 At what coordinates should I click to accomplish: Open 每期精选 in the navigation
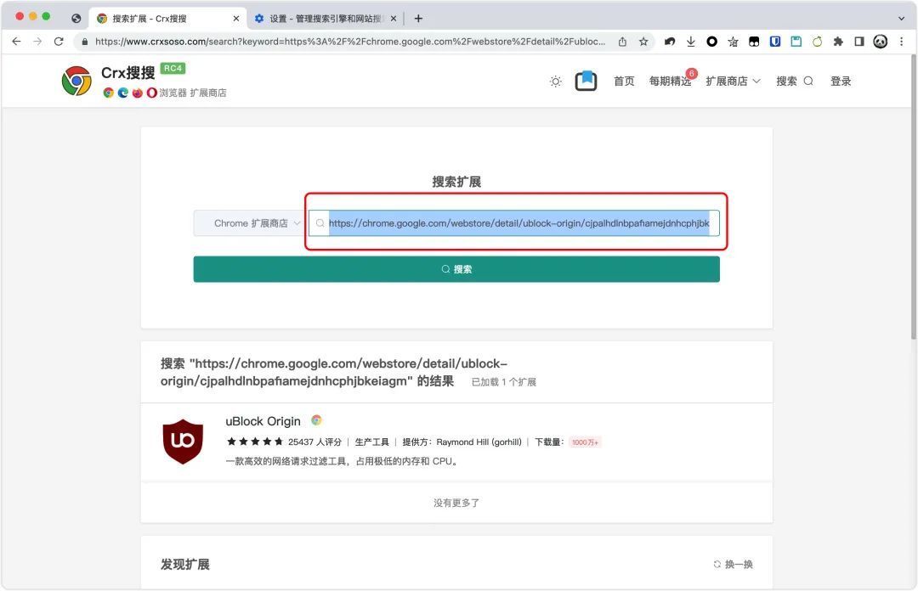tap(670, 82)
